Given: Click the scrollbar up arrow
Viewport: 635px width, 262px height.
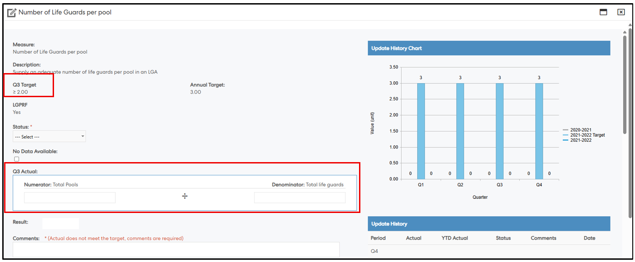Looking at the screenshot, I should [x=625, y=32].
